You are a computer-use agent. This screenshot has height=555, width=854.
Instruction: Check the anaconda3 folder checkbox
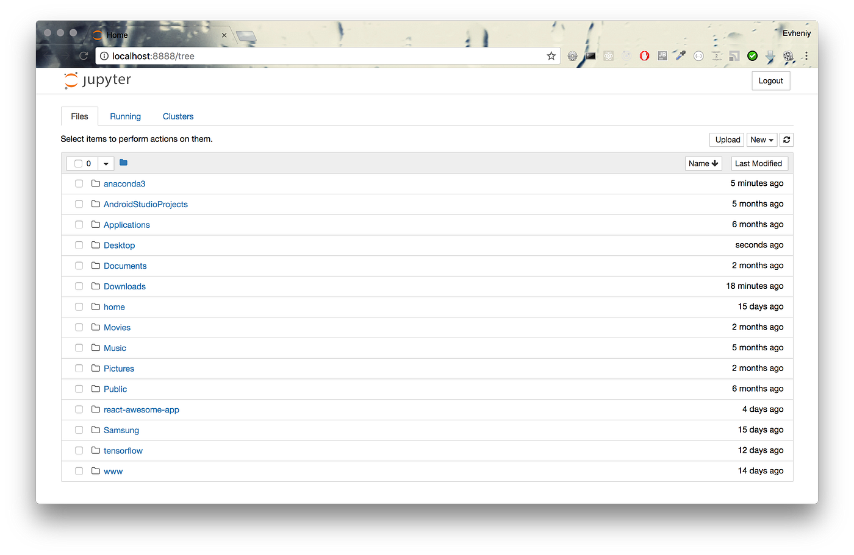tap(79, 183)
